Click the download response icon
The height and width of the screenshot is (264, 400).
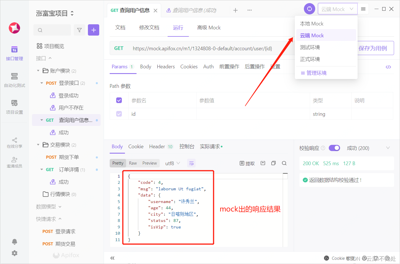[x=263, y=163]
